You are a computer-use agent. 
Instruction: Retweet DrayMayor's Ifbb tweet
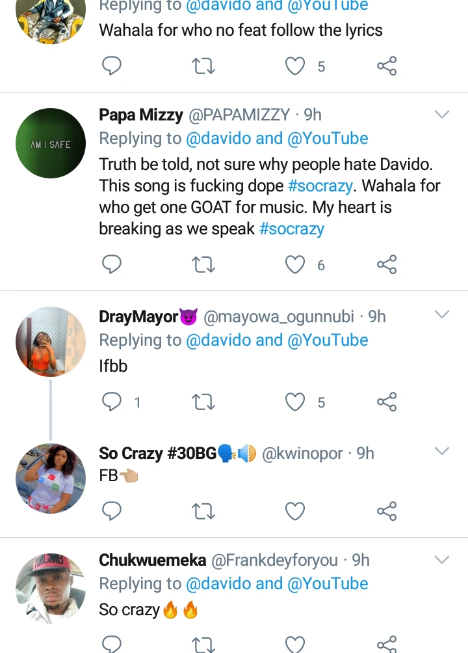click(x=204, y=402)
